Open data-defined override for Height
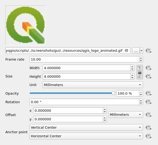The width and height of the screenshot is (158, 145). click(x=148, y=76)
